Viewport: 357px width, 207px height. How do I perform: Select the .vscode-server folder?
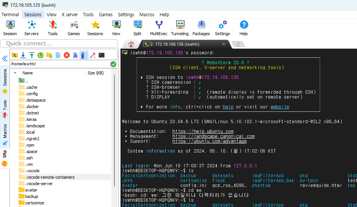36,184
